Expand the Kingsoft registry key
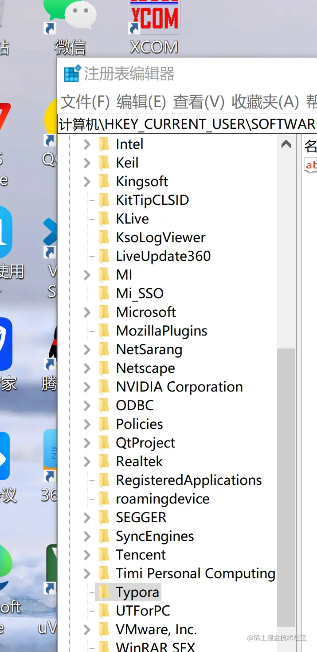This screenshot has width=317, height=652. [87, 181]
